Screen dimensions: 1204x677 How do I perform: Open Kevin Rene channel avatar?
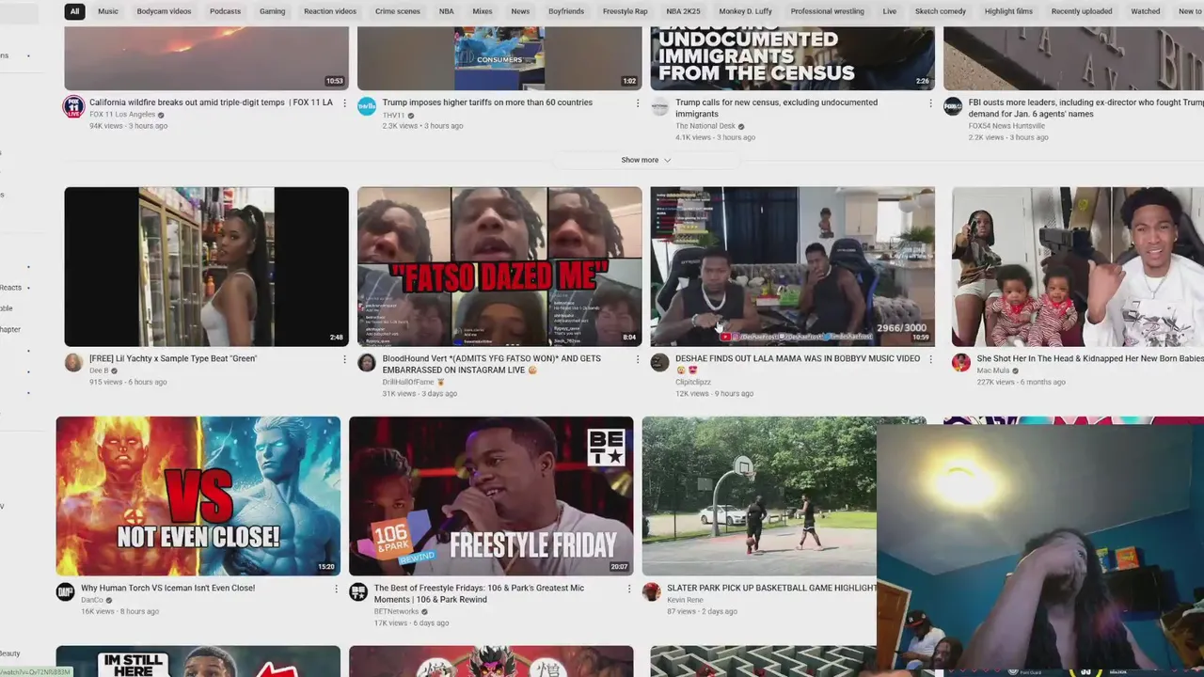point(652,592)
